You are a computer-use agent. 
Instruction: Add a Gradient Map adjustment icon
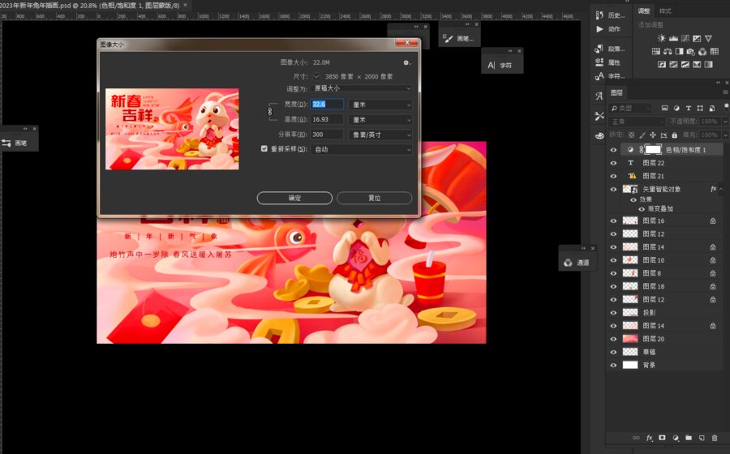(709, 64)
